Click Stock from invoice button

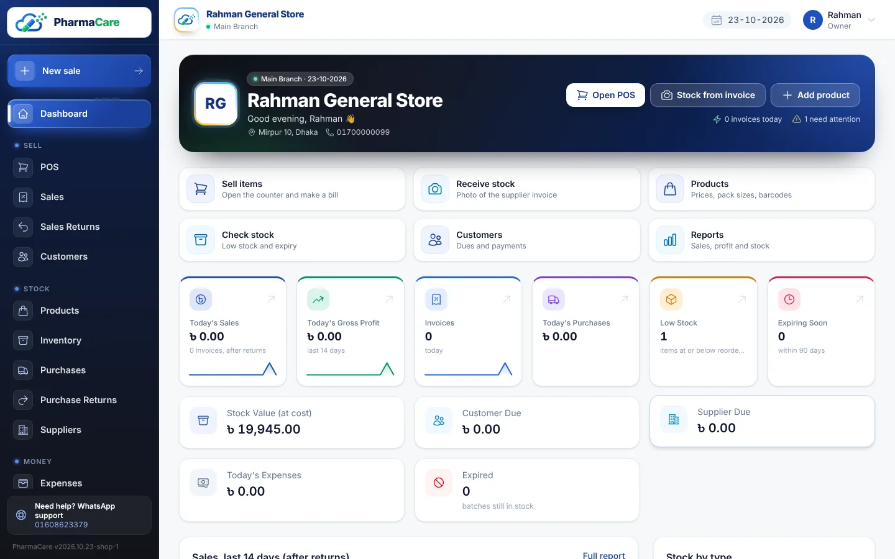(708, 95)
